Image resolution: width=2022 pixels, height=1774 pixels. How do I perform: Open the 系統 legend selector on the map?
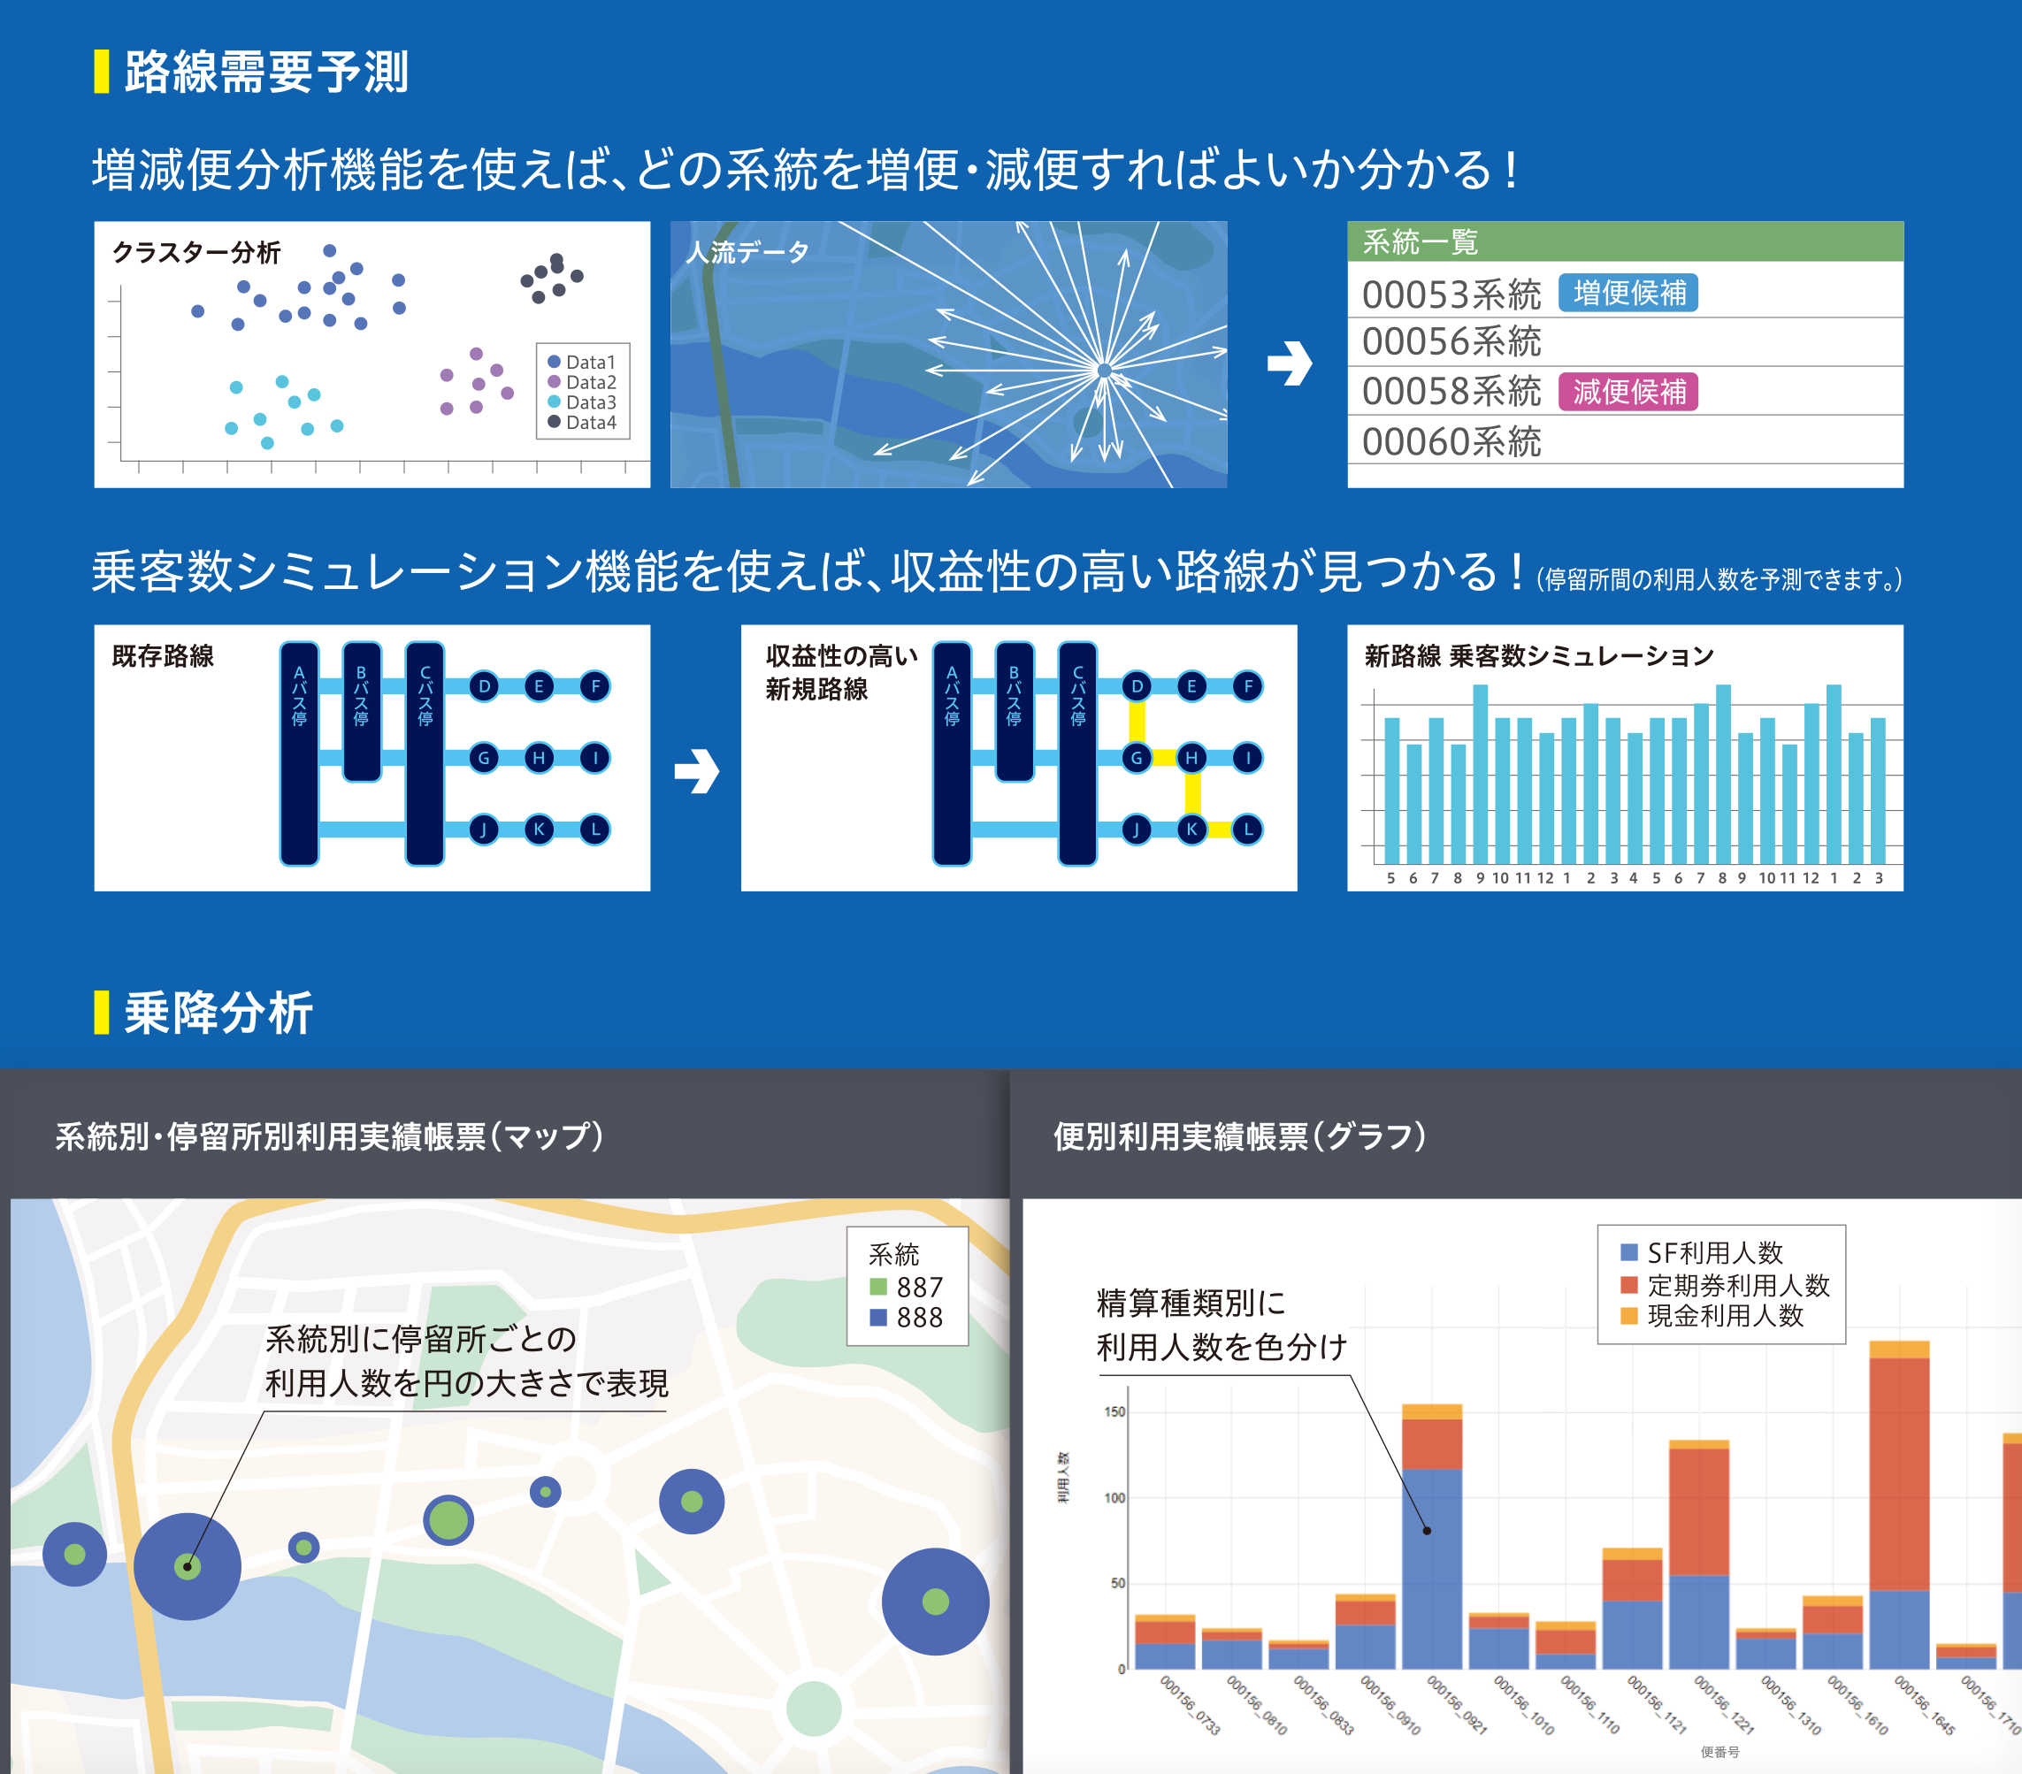(895, 1256)
